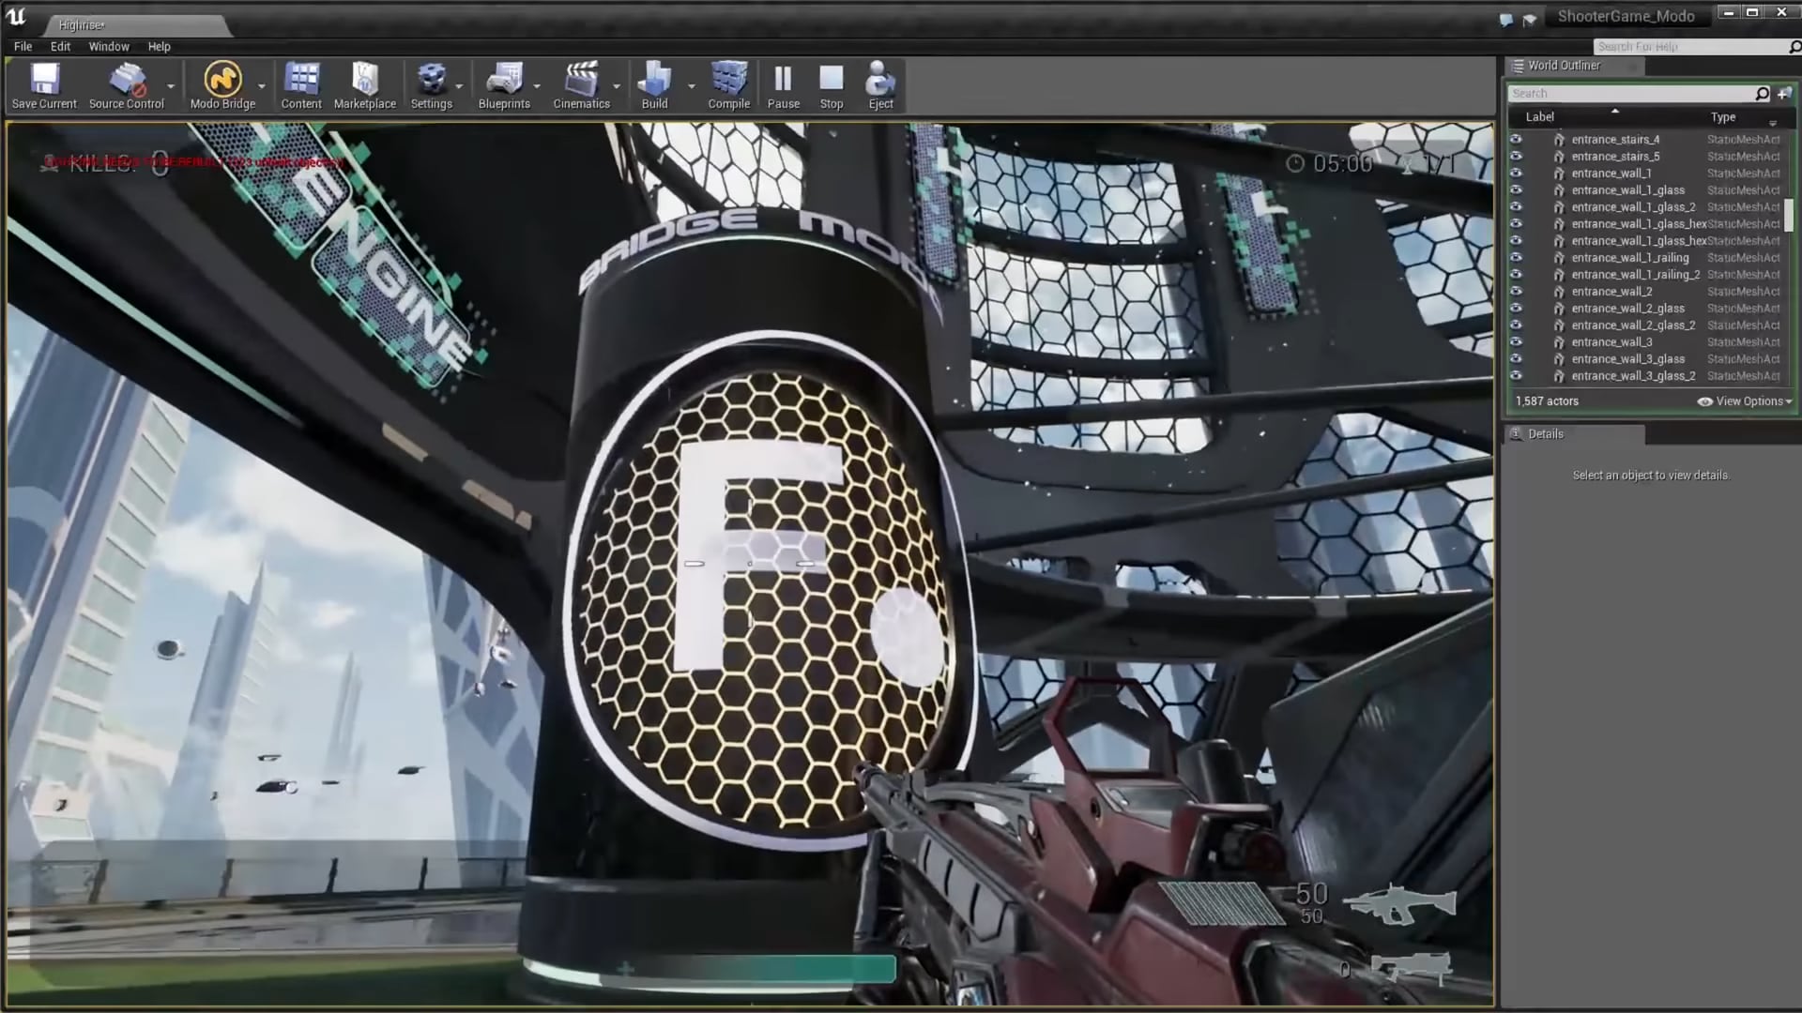Open the Marketplace icon
The height and width of the screenshot is (1013, 1802).
364,80
